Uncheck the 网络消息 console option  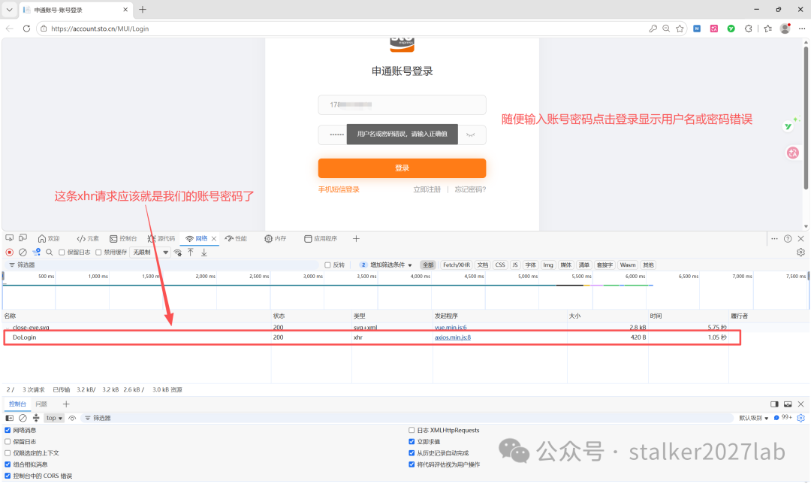click(x=8, y=430)
